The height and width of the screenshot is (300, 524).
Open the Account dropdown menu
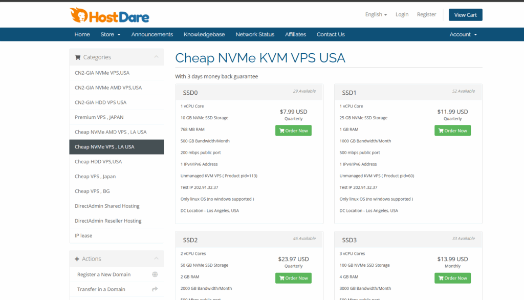pos(463,34)
